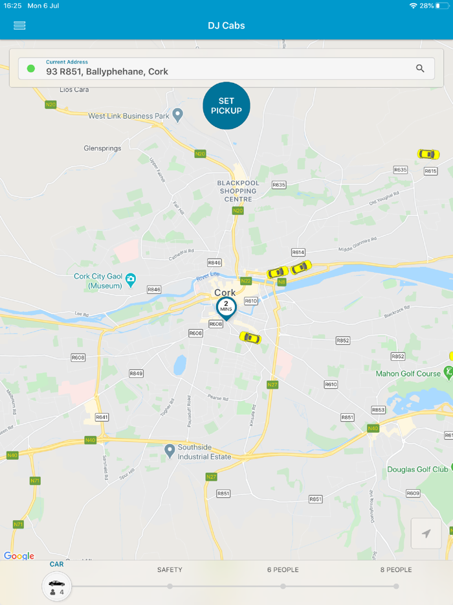Click the Current Address field
453x605 pixels.
click(x=226, y=68)
